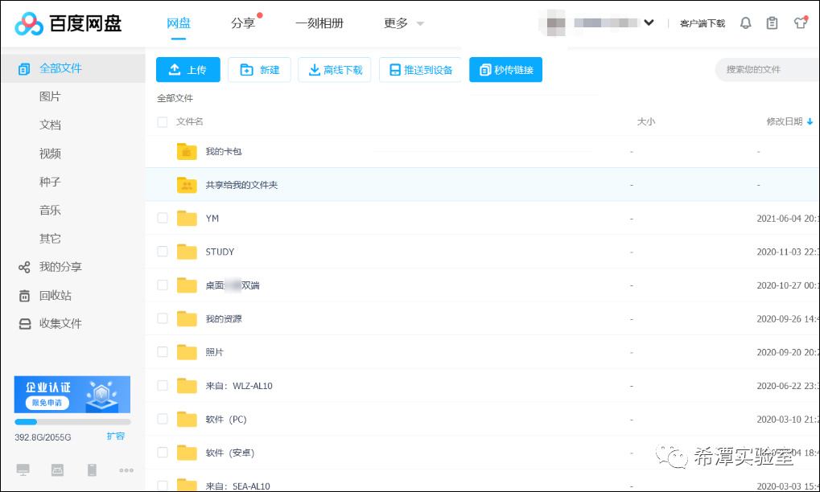Switch to the 分享 tab
This screenshot has height=492, width=820.
[x=244, y=23]
